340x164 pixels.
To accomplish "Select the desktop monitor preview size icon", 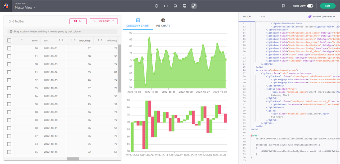I will click(x=185, y=6).
